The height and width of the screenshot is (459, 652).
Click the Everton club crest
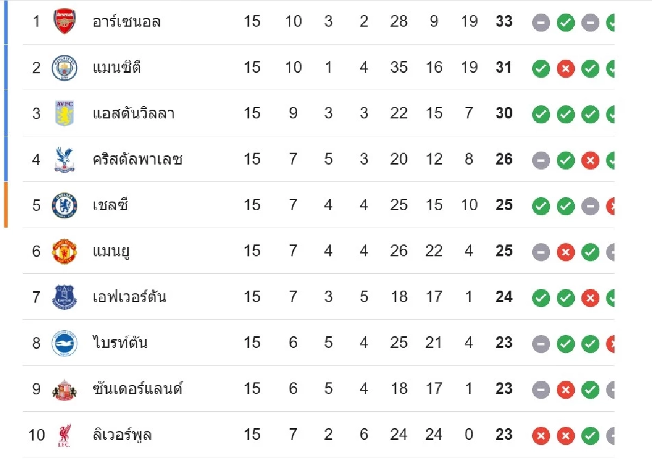pos(64,297)
